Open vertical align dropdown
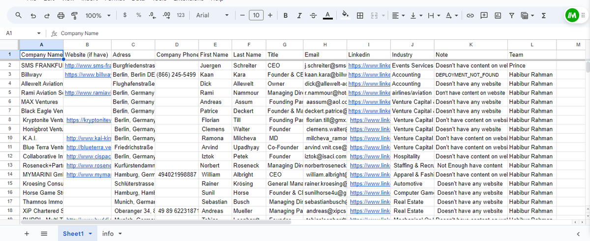The image size is (590, 241). pyautogui.click(x=416, y=15)
